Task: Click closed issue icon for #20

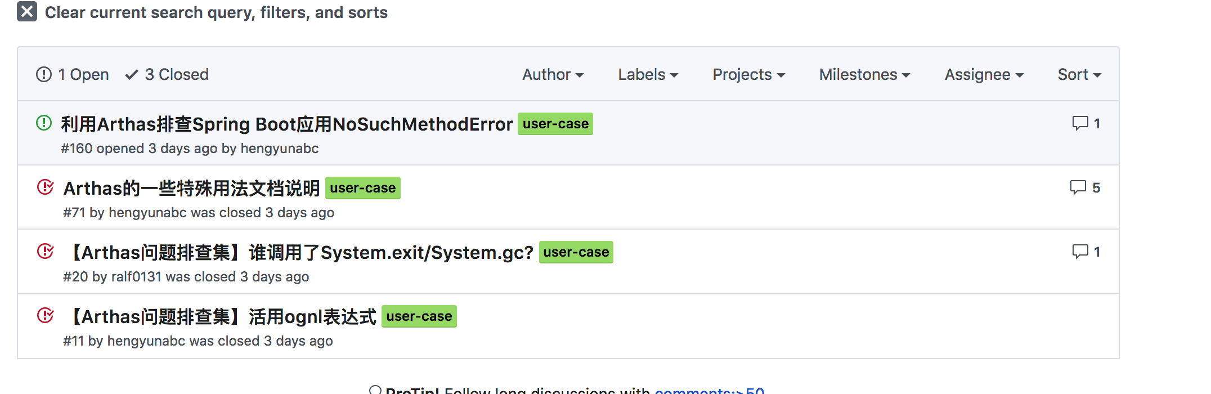Action: (45, 251)
